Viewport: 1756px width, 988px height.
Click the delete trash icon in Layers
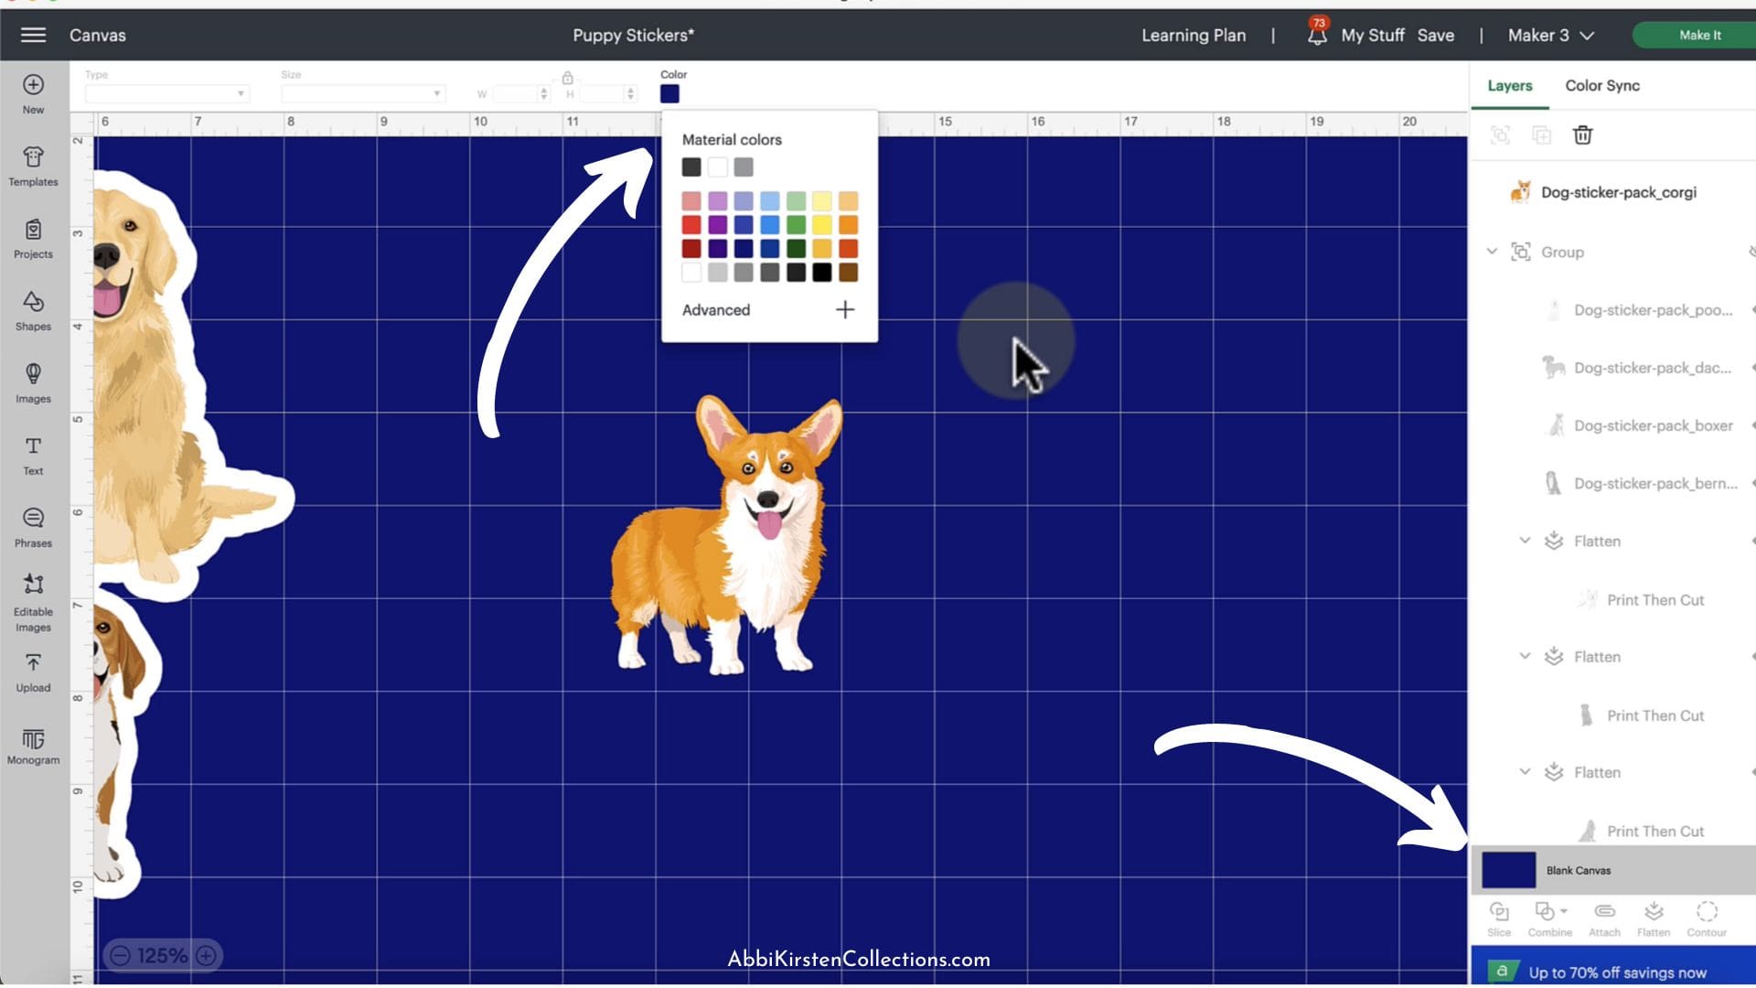tap(1582, 135)
